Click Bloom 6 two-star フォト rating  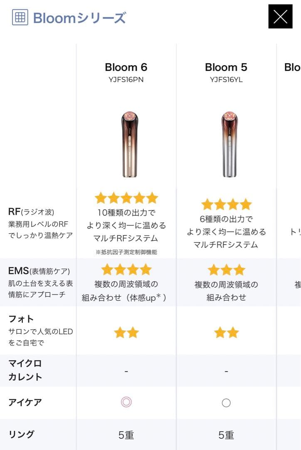[x=126, y=332]
